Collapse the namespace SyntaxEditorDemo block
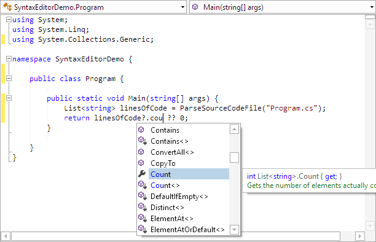This screenshot has width=376, height=242. pos(9,59)
